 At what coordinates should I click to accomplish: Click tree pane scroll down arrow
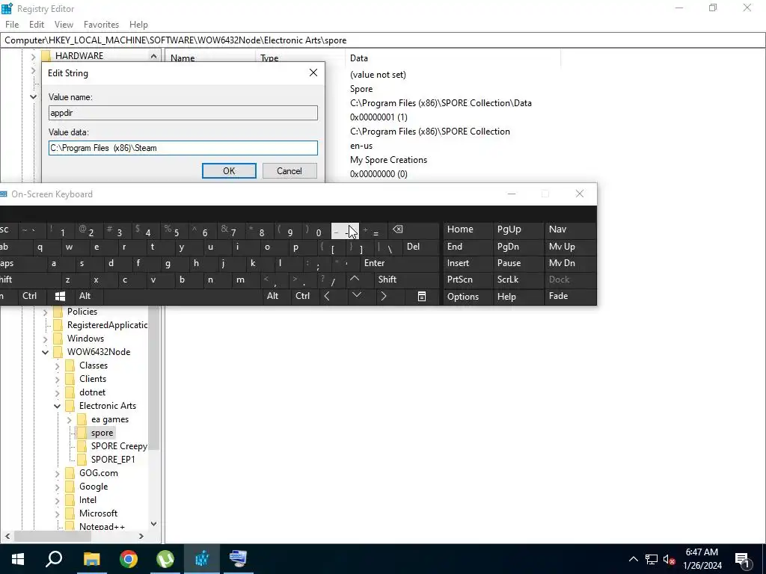click(x=153, y=524)
